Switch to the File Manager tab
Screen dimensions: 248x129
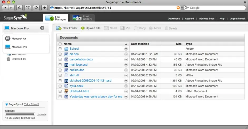point(56,18)
